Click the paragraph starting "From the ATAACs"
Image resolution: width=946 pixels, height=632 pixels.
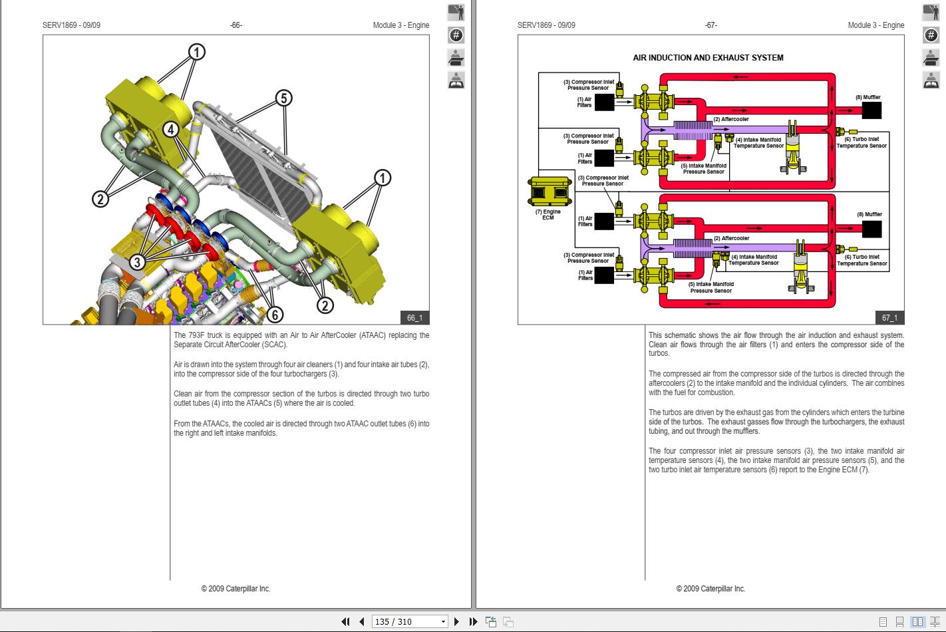coord(301,428)
